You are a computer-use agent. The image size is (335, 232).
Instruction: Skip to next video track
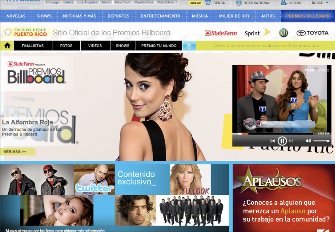[x=291, y=141]
